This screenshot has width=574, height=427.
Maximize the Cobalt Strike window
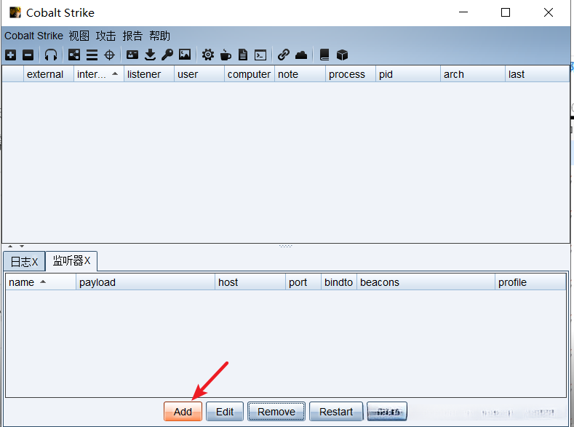506,12
